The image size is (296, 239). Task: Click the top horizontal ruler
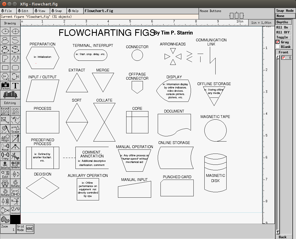[134, 23]
